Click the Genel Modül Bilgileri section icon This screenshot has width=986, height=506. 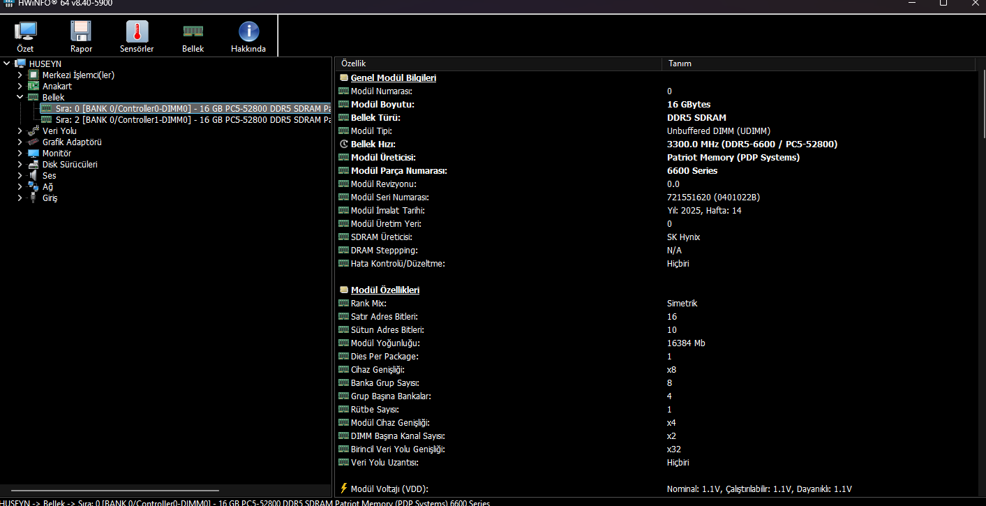[343, 77]
